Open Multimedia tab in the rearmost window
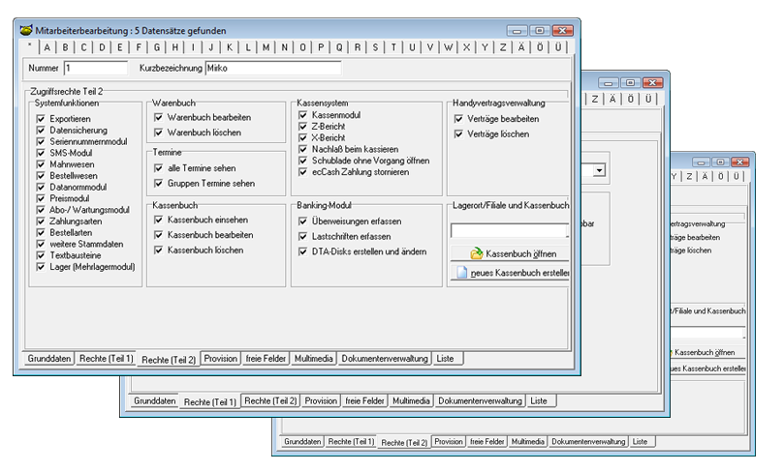The height and width of the screenshot is (472, 784). [527, 442]
